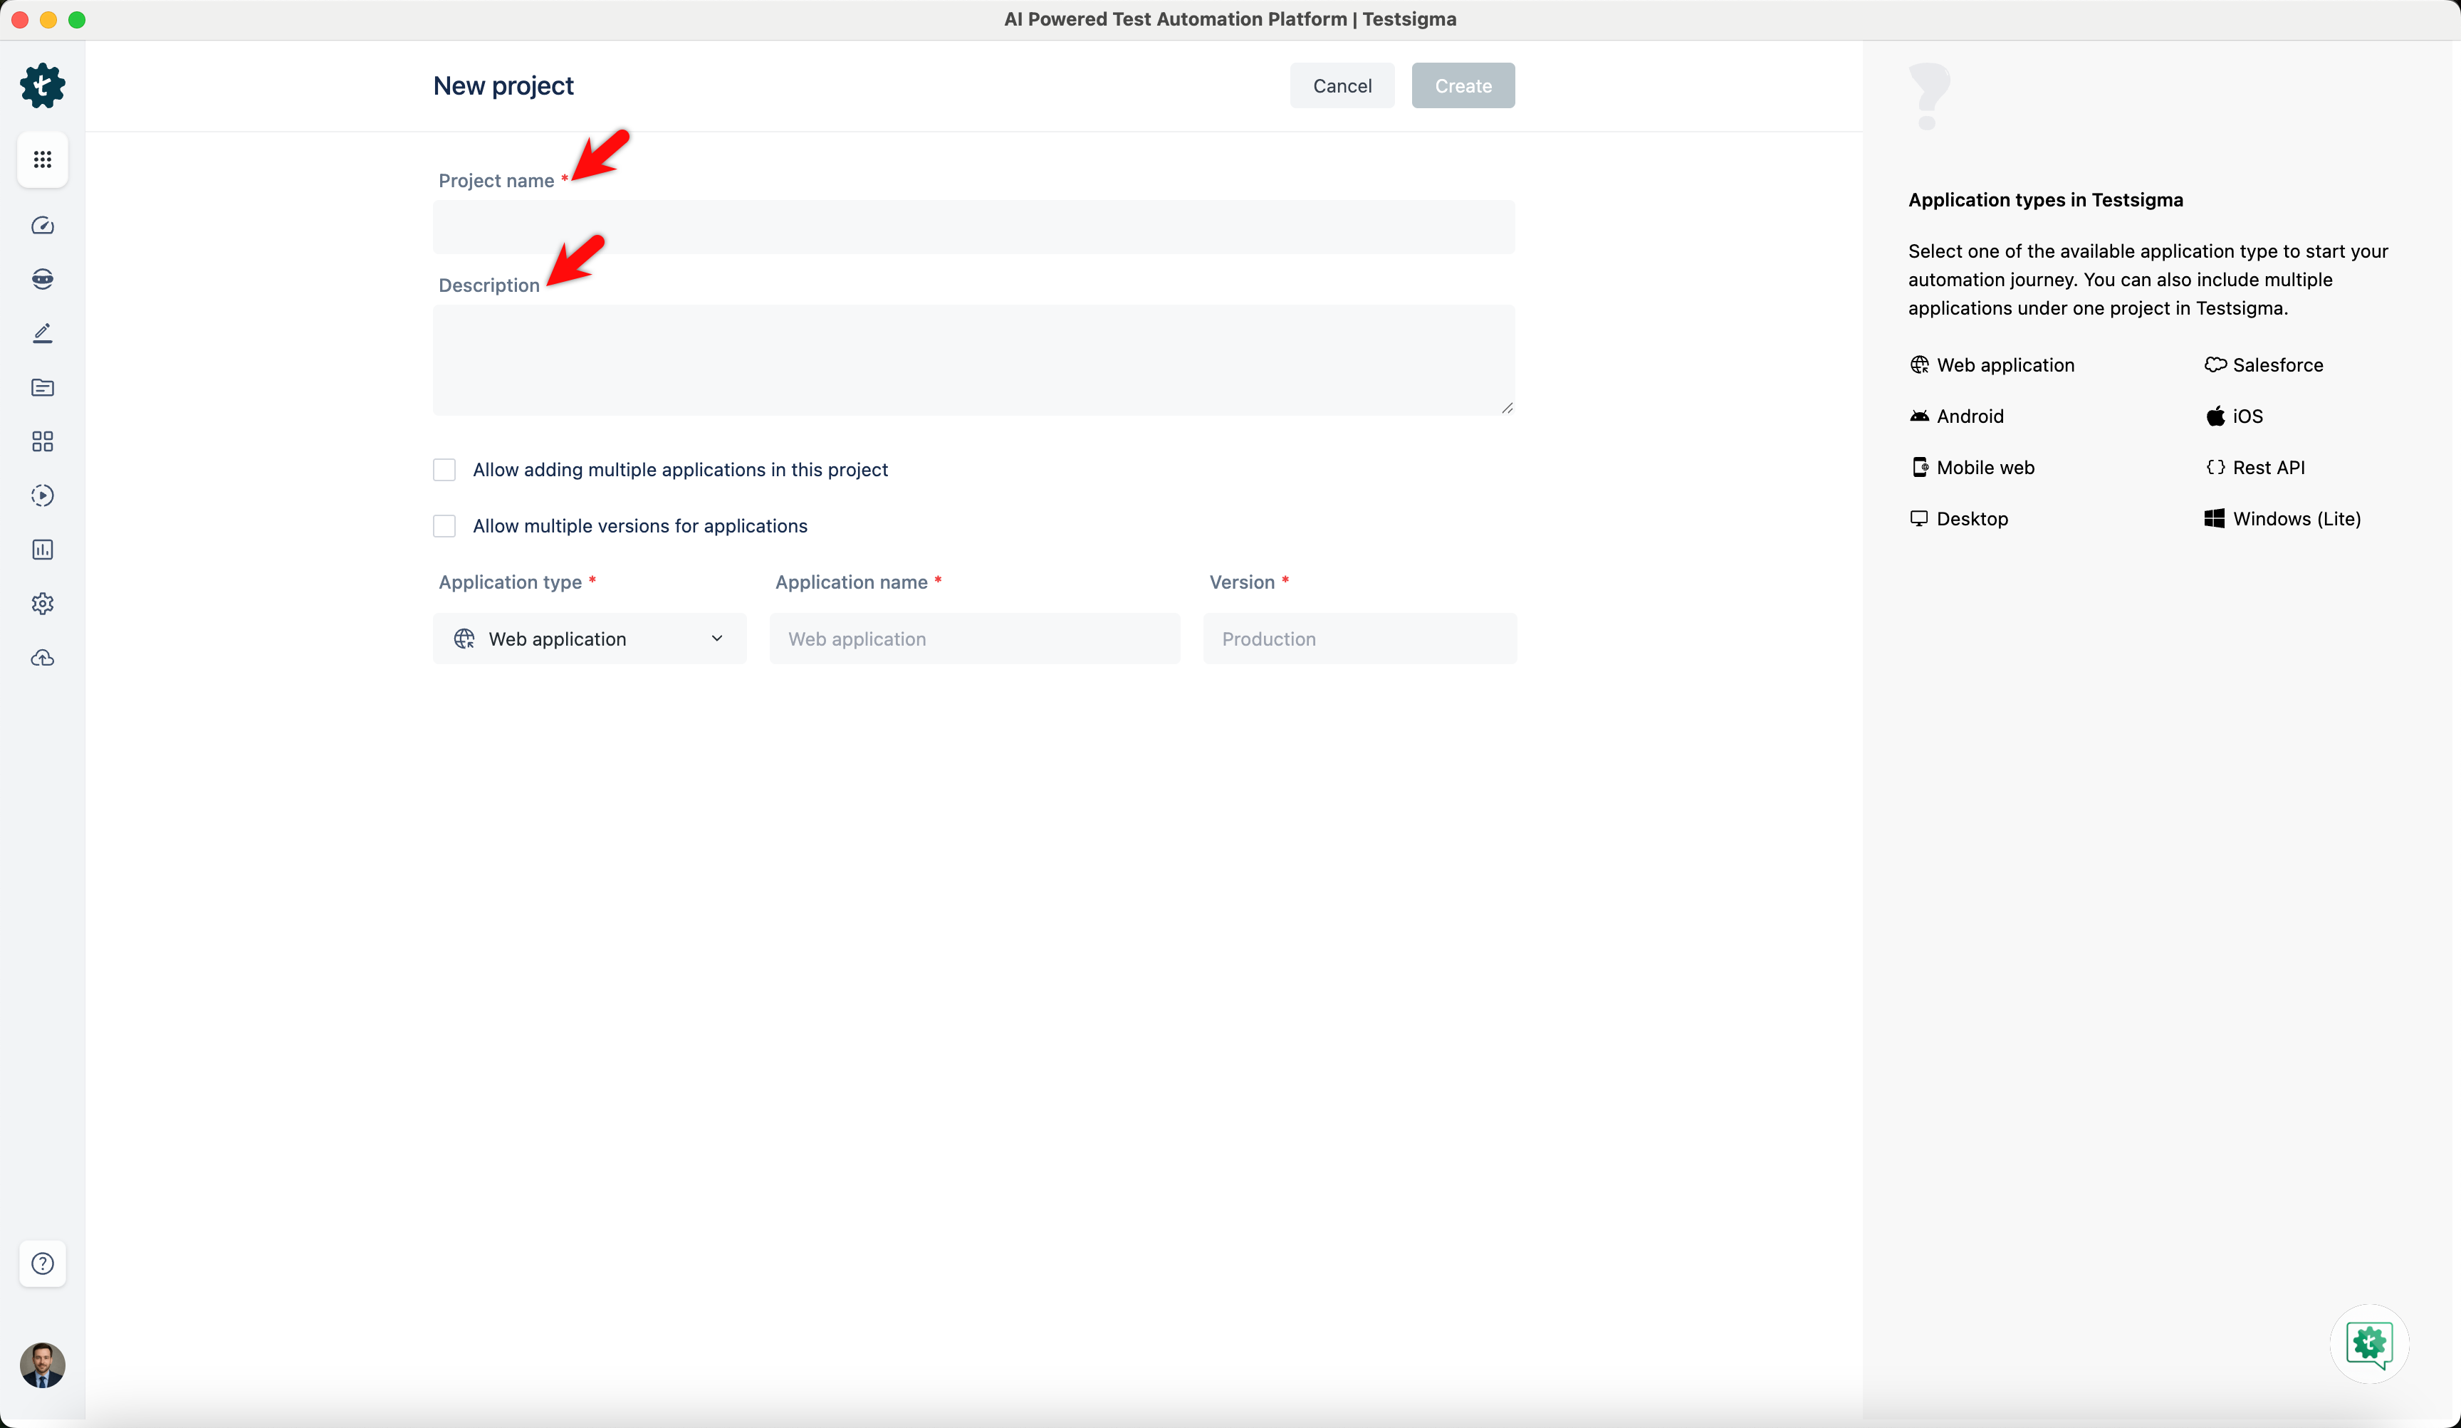The height and width of the screenshot is (1428, 2461).
Task: Click the Project name input field
Action: (973, 226)
